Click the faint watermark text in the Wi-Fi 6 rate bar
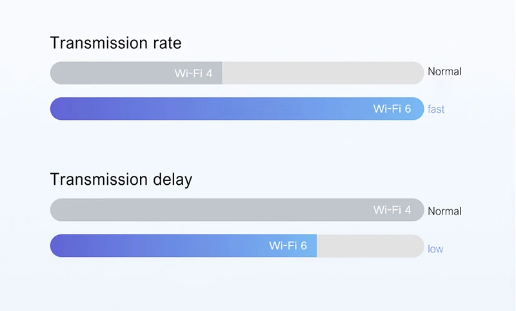The image size is (516, 311). 258,110
